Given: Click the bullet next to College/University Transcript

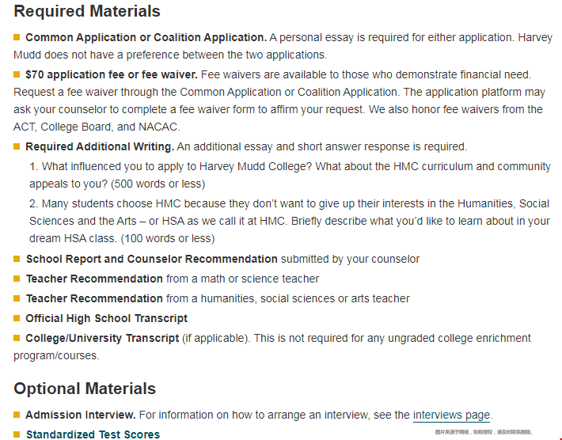Looking at the screenshot, I should click(x=17, y=338).
